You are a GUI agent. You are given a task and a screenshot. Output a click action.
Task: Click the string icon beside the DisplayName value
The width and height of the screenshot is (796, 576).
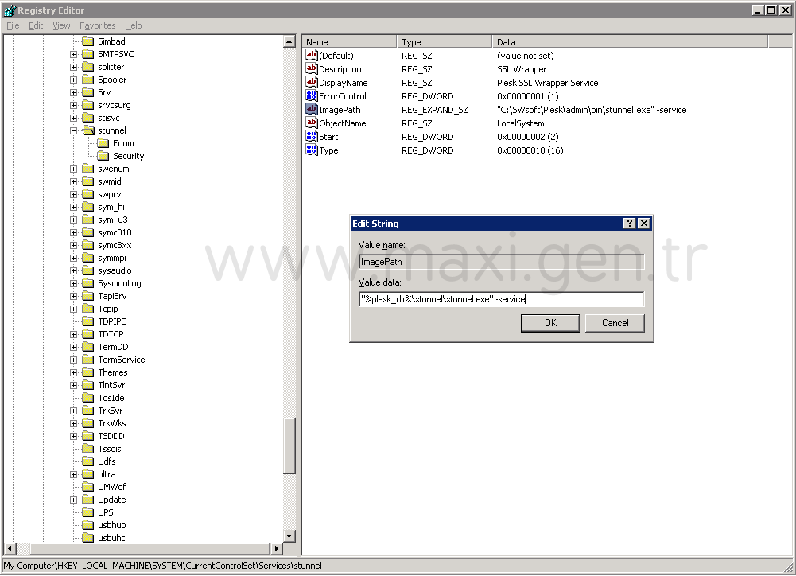coord(311,82)
